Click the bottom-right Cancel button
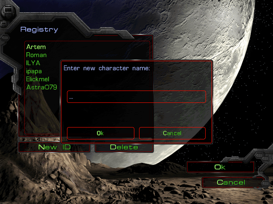Viewport: 273px width, 204px height. (x=231, y=182)
